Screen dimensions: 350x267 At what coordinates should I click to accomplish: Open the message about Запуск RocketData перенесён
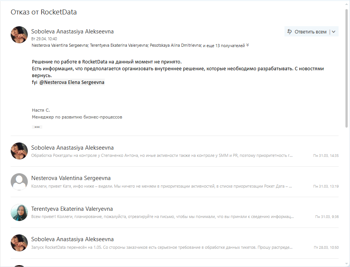coord(174,243)
